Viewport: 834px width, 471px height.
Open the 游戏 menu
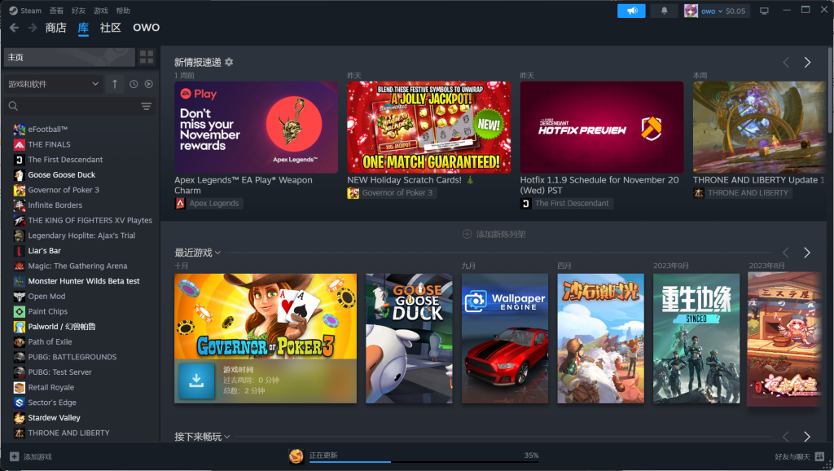[101, 11]
